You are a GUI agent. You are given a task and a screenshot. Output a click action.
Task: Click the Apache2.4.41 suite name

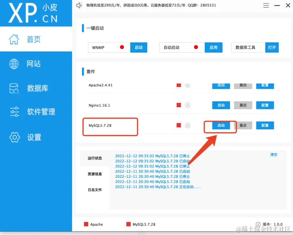pos(100,85)
